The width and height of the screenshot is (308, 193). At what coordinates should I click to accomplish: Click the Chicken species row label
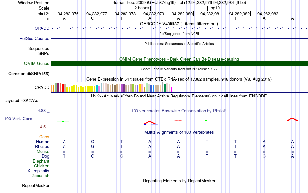coord(41,166)
